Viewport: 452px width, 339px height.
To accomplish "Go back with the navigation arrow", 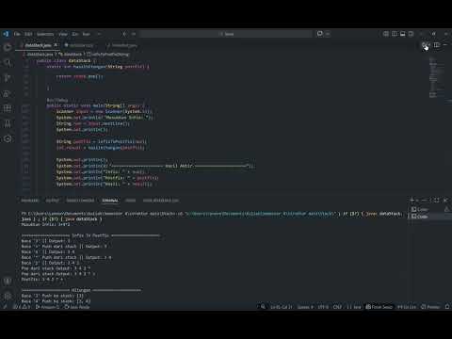I will tap(124, 34).
